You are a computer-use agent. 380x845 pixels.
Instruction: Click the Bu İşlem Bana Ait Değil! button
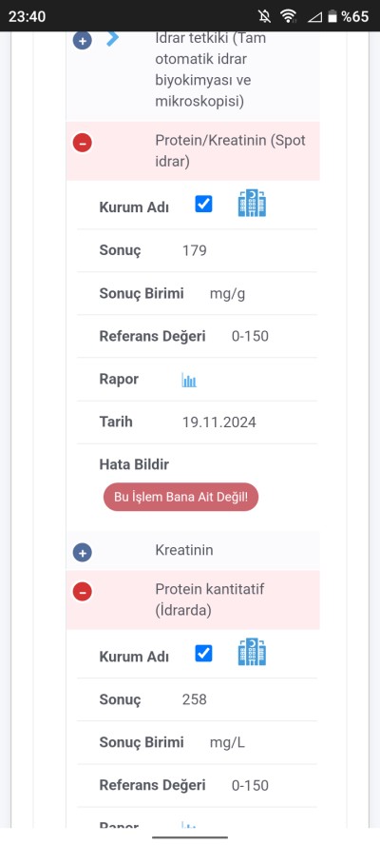click(180, 497)
